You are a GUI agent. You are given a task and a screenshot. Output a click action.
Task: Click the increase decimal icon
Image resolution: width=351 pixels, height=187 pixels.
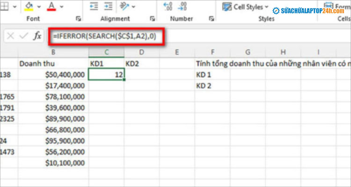pos(168,6)
